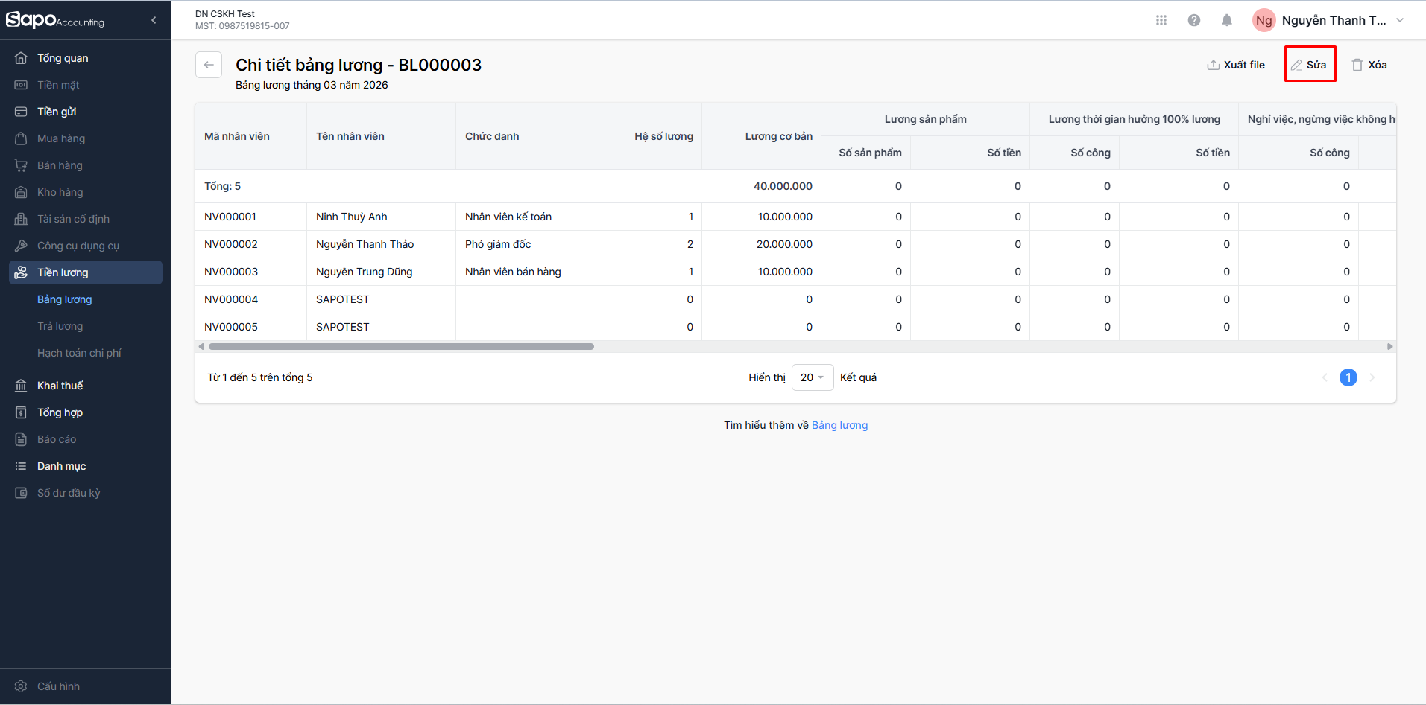The image size is (1426, 705).
Task: Open the Khai thuế sidebar menu
Action: tap(60, 386)
